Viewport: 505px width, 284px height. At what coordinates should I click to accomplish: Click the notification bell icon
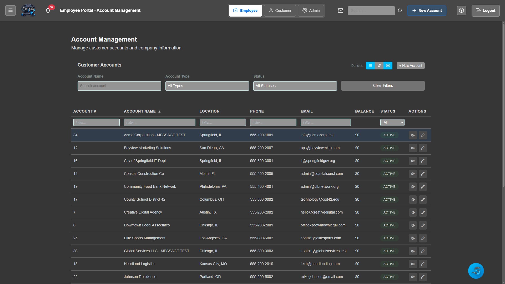[x=48, y=11]
